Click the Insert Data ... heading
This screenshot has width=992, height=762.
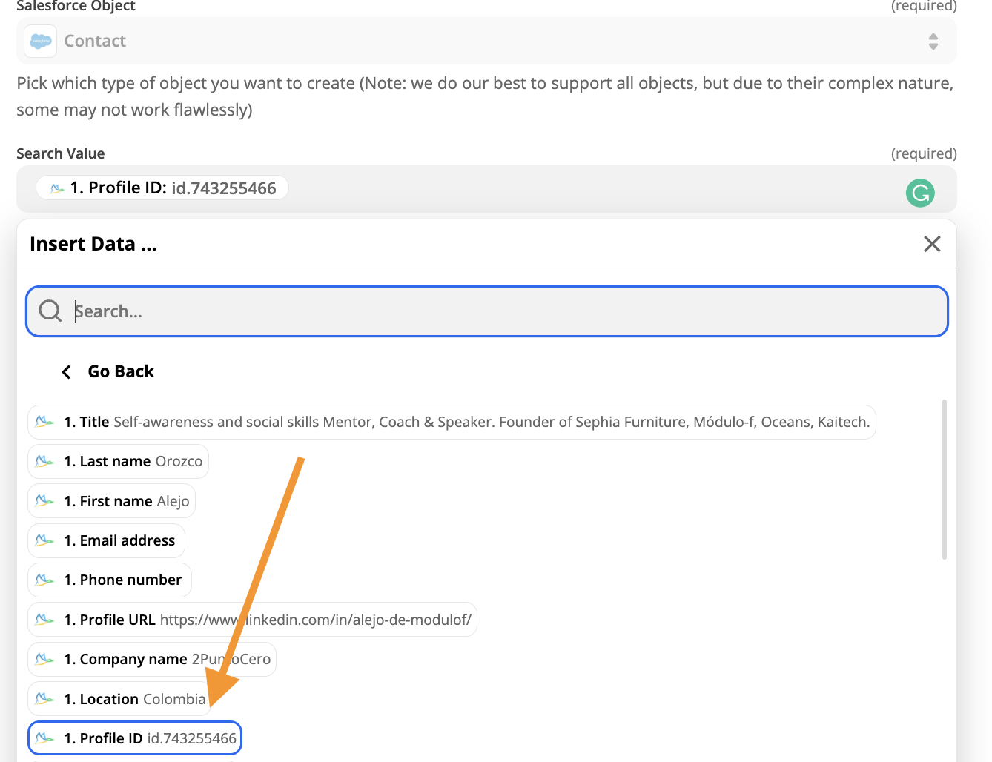tap(93, 244)
